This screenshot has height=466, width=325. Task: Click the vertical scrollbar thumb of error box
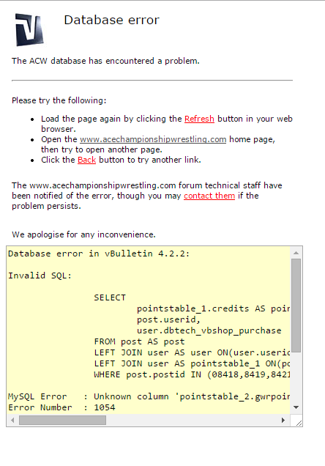(296, 306)
